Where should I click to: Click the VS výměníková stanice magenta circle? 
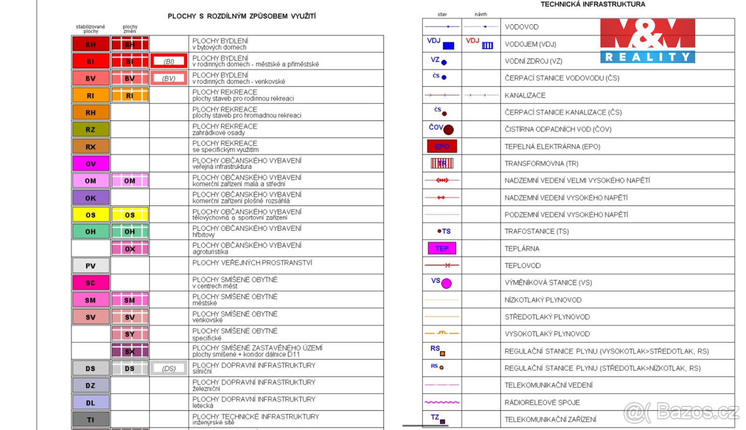tap(441, 282)
